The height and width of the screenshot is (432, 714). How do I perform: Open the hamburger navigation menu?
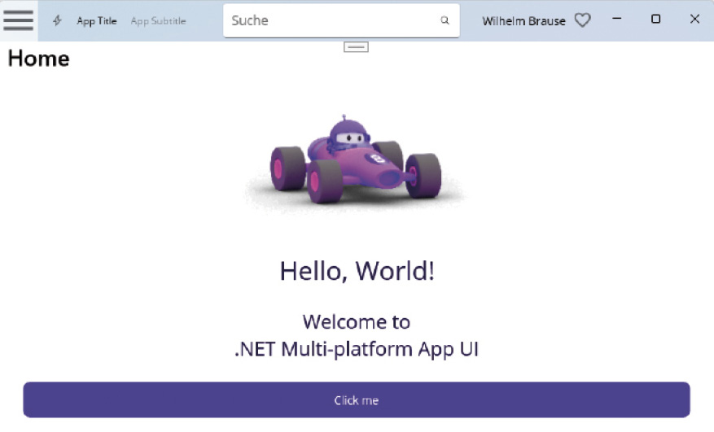18,20
